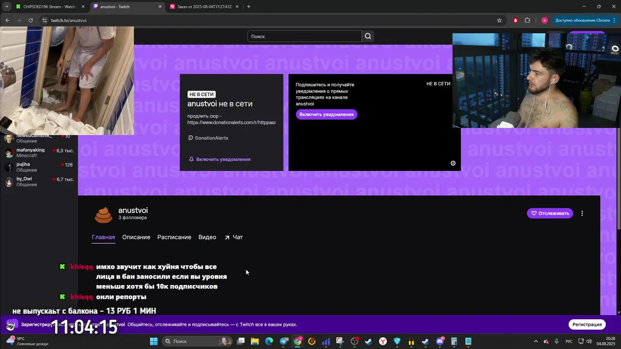Click the anustvoi channel avatar
The width and height of the screenshot is (621, 349).
coord(103,214)
